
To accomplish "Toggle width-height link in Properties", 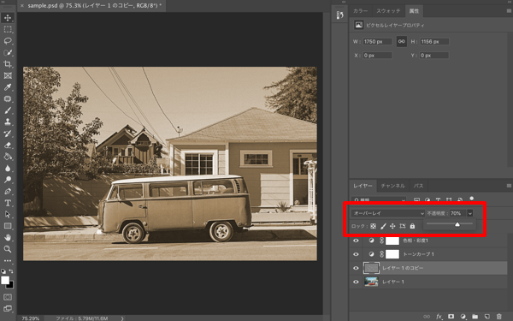I will pos(402,42).
